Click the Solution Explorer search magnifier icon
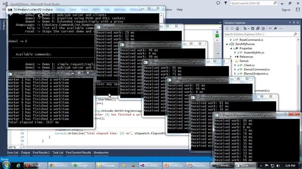 295,34
